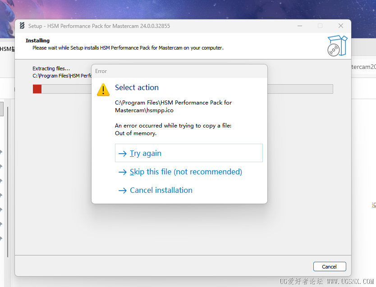
Task: Minimize the HSM Performance Pack Setup window
Action: coord(300,26)
